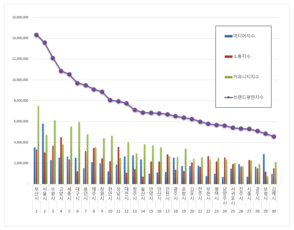Click the blue bar for 보령시

[x=264, y=169]
